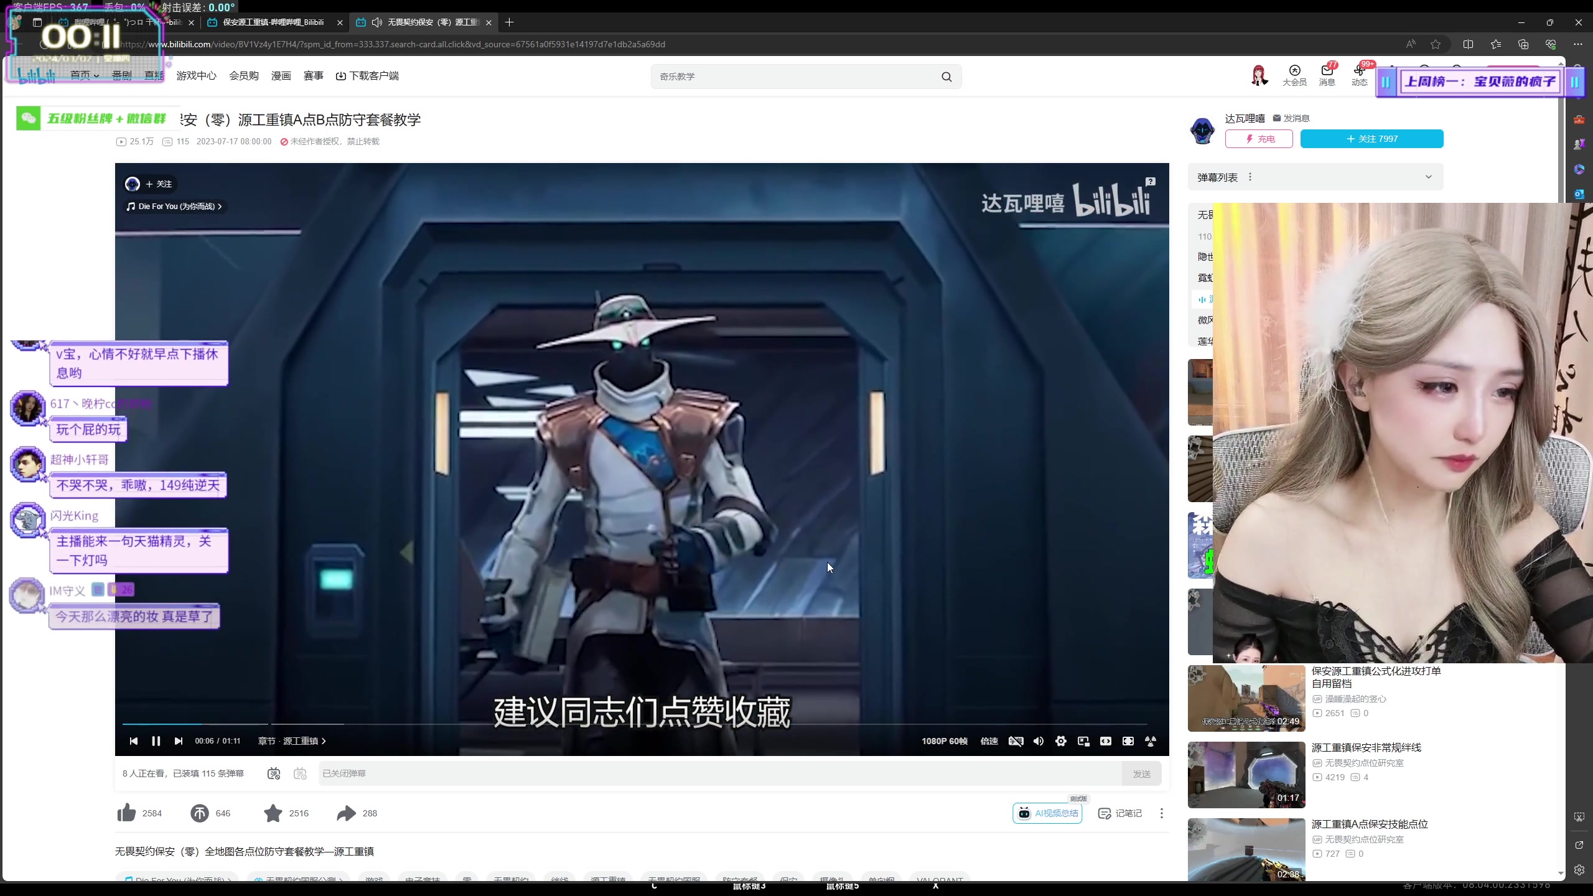
Task: Open the browser collections icon
Action: point(1523,44)
